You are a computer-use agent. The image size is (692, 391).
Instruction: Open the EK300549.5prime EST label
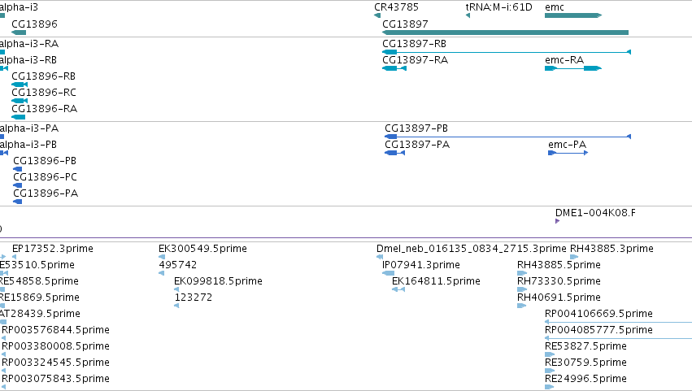(x=202, y=249)
